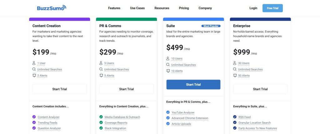The image size is (320, 134).
Task: Open the Media Database & Outreach link
Action: pyautogui.click(x=122, y=117)
